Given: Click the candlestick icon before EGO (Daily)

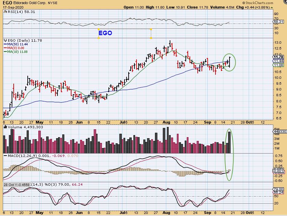Looking at the screenshot, I should coord(5,40).
